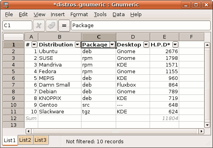Image resolution: width=213 pixels, height=148 pixels.
Task: Select the cell with value 1798
Action: click(164, 58)
